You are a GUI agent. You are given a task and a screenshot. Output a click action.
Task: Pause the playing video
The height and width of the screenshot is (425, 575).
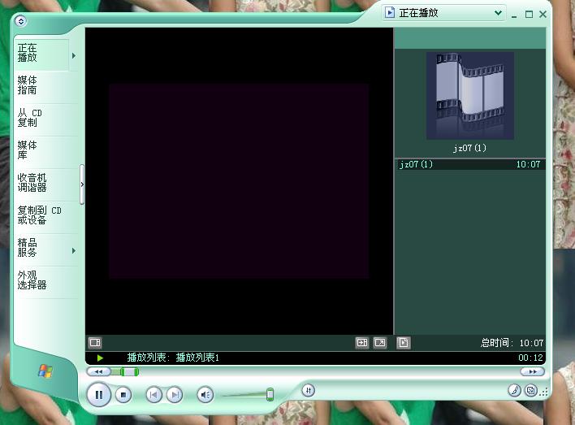(x=99, y=395)
